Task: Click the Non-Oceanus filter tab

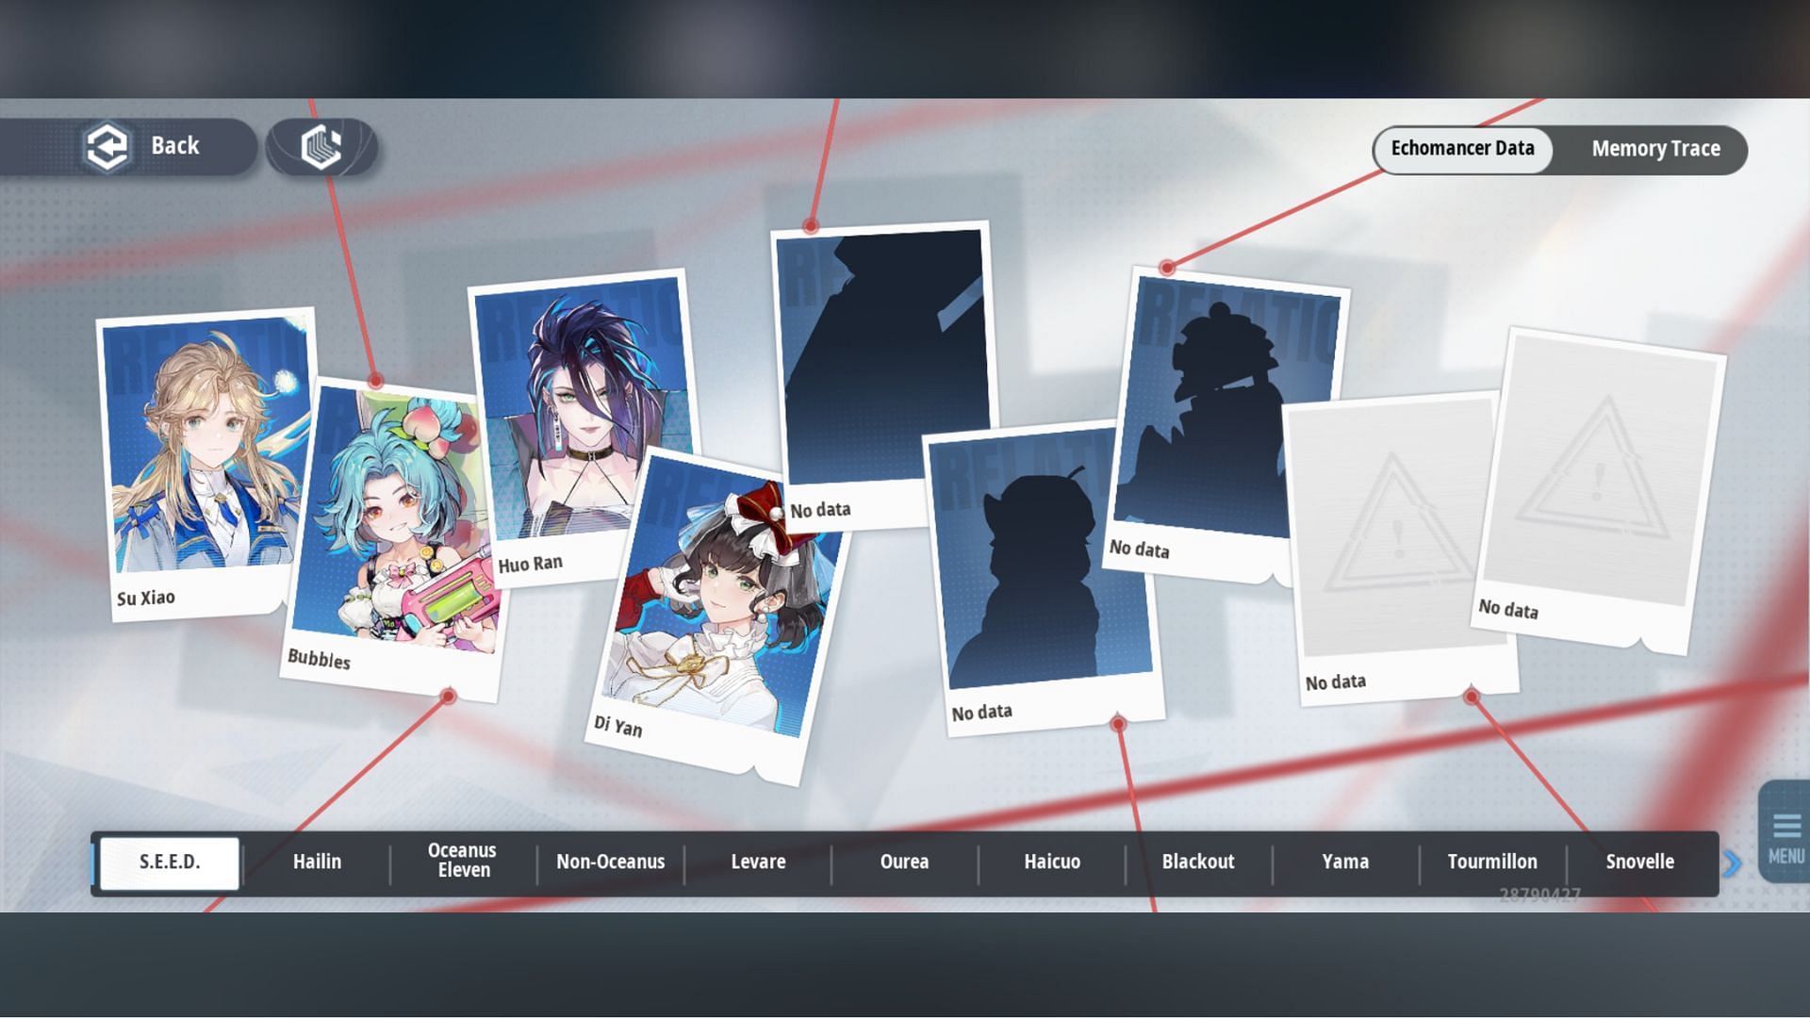Action: tap(610, 862)
